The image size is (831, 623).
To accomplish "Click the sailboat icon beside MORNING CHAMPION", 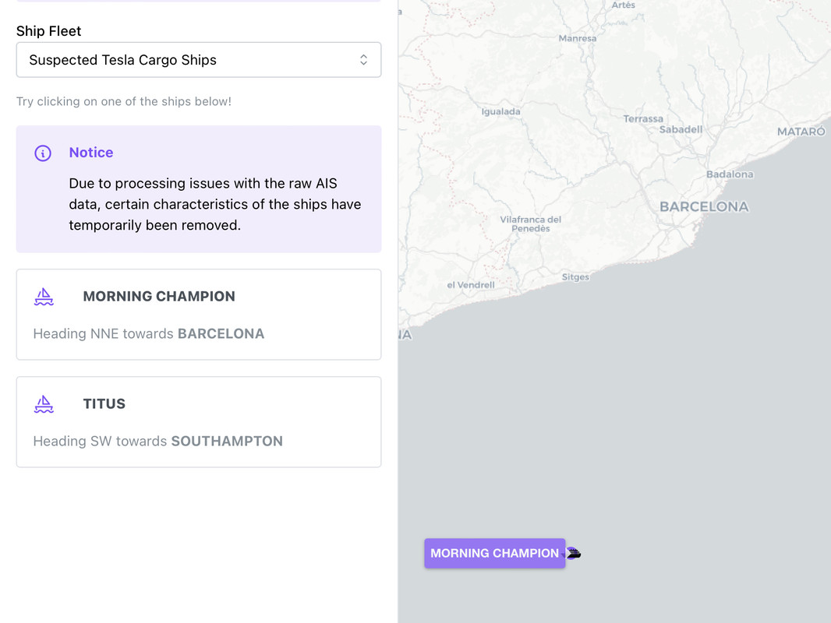I will click(44, 297).
